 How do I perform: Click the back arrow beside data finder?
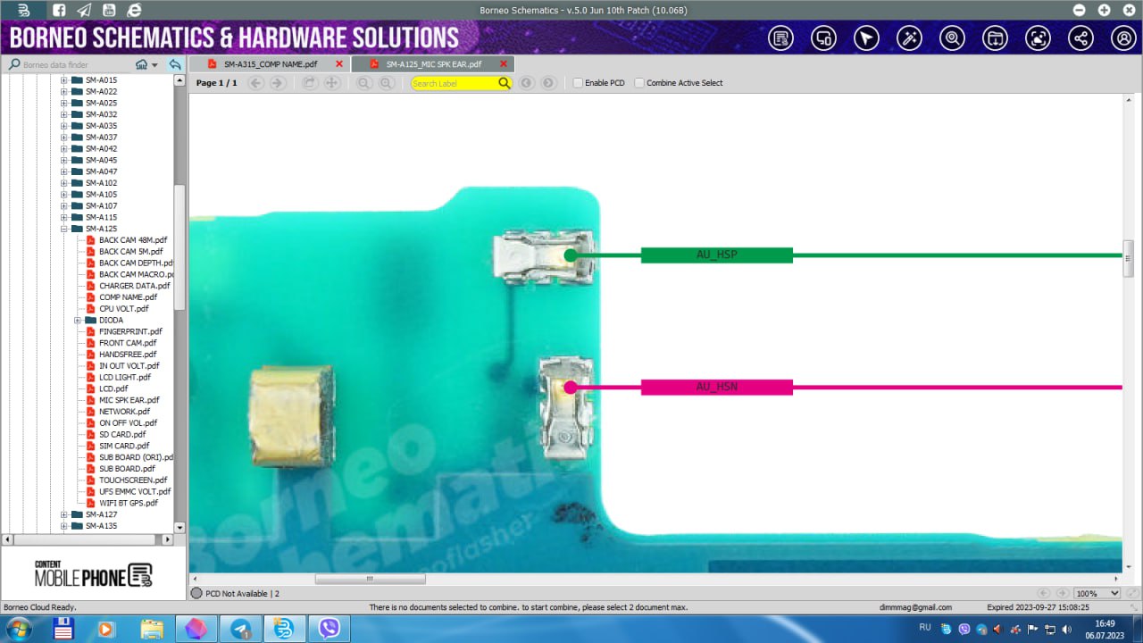point(175,64)
